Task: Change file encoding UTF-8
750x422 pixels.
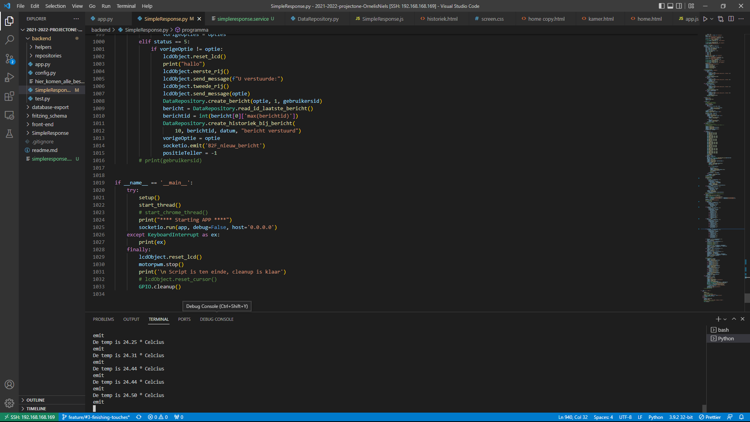Action: coord(625,417)
